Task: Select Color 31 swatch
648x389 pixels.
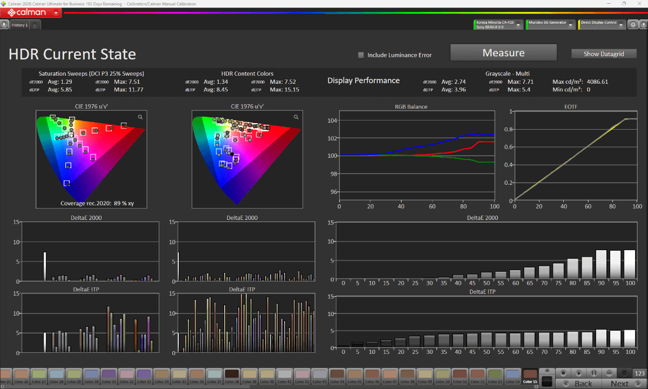Action: click(x=109, y=375)
